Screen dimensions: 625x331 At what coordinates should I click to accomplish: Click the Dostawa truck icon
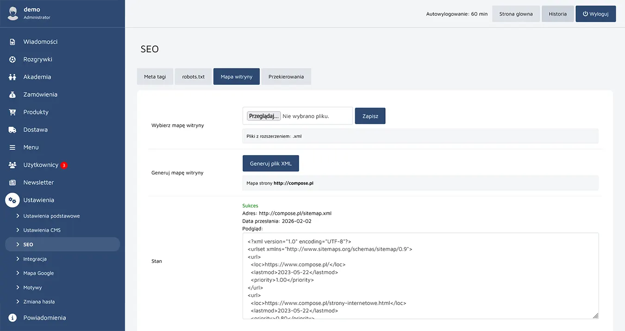[x=12, y=130]
